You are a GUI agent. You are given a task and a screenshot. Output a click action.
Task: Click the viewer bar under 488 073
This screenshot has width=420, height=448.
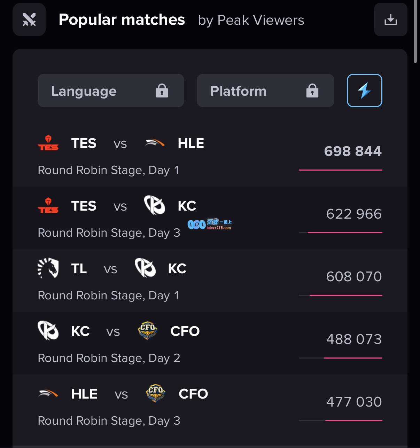click(x=341, y=358)
